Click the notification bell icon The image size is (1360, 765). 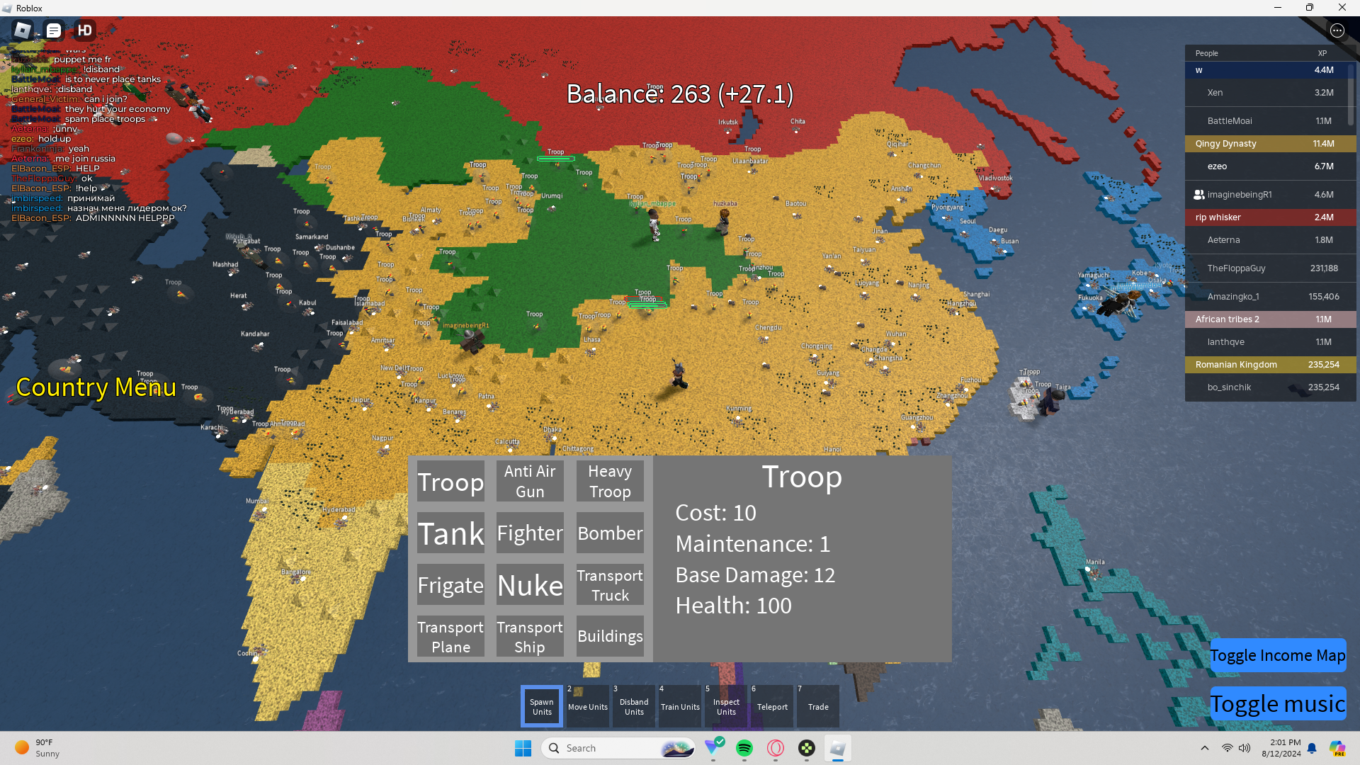click(1312, 748)
